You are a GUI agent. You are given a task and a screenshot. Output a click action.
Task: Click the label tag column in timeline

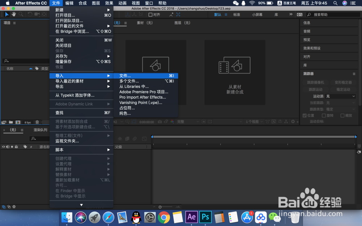pos(25,147)
